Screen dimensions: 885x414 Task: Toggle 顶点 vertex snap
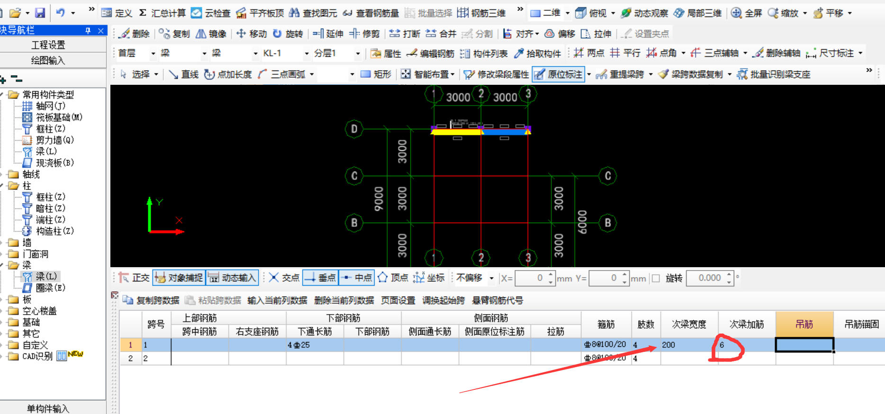click(393, 278)
